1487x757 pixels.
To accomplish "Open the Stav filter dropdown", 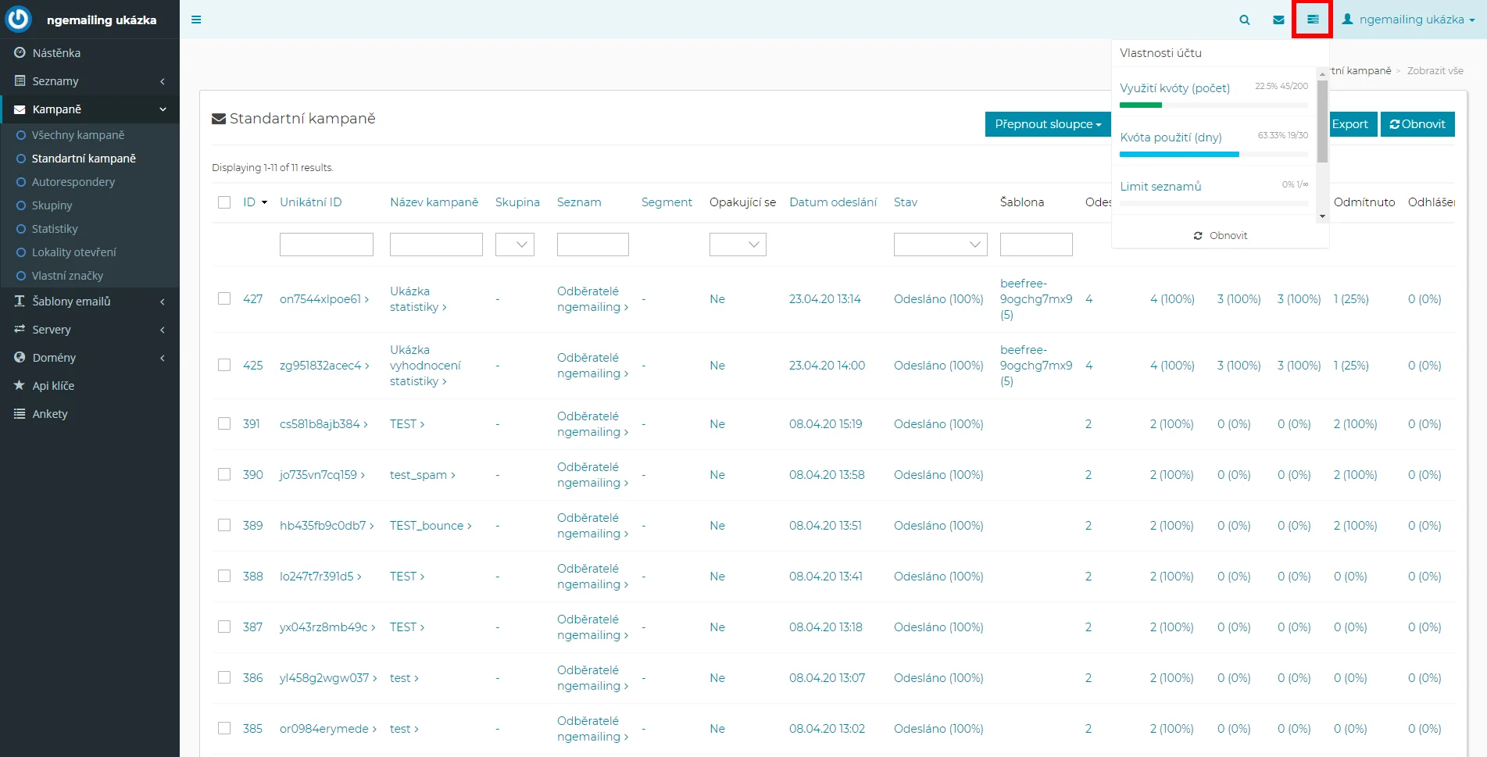I will (x=940, y=245).
